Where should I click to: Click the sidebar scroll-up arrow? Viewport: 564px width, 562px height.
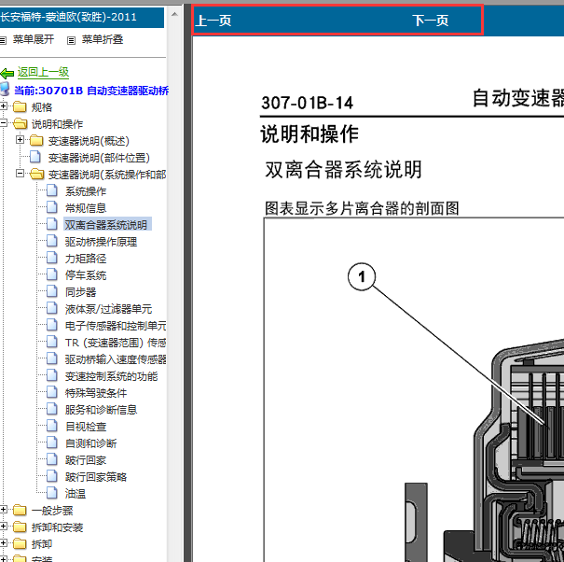174,14
